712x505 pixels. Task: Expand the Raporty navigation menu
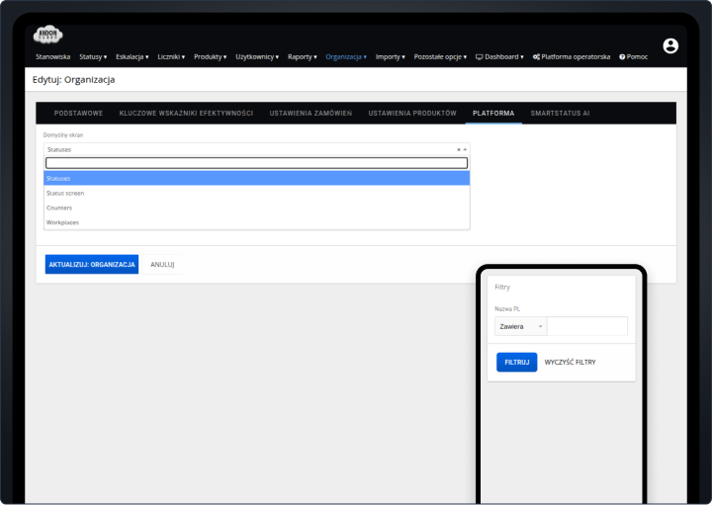pyautogui.click(x=302, y=56)
